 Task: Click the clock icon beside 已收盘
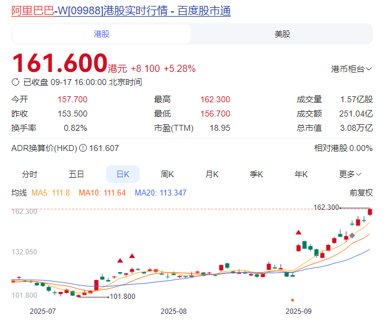tap(15, 82)
